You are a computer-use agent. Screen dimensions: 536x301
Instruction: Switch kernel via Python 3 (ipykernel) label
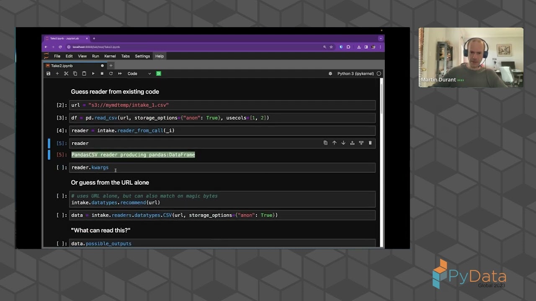click(x=355, y=74)
